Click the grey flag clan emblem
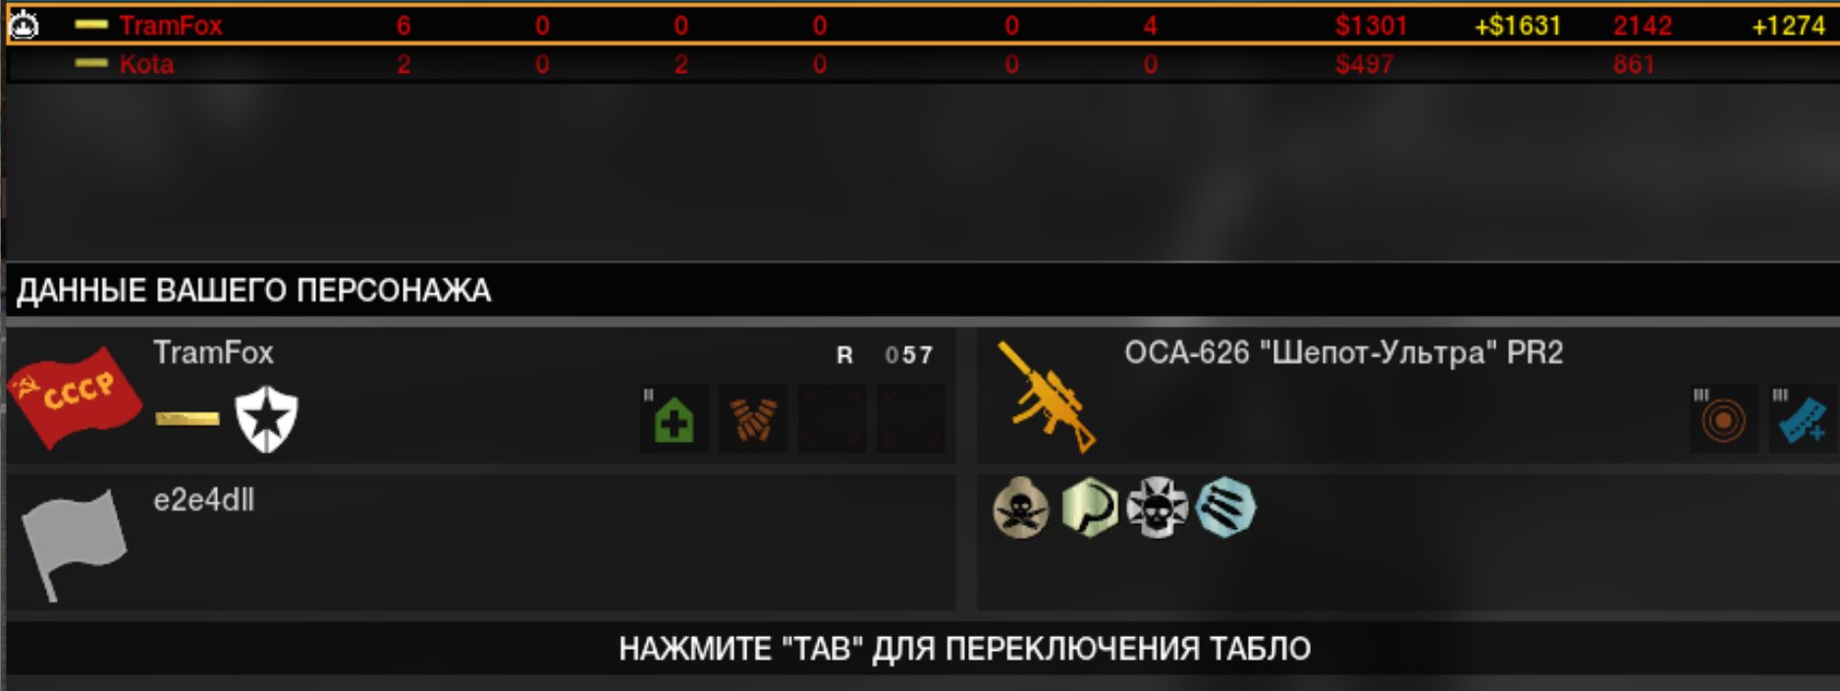1840x691 pixels. [75, 544]
